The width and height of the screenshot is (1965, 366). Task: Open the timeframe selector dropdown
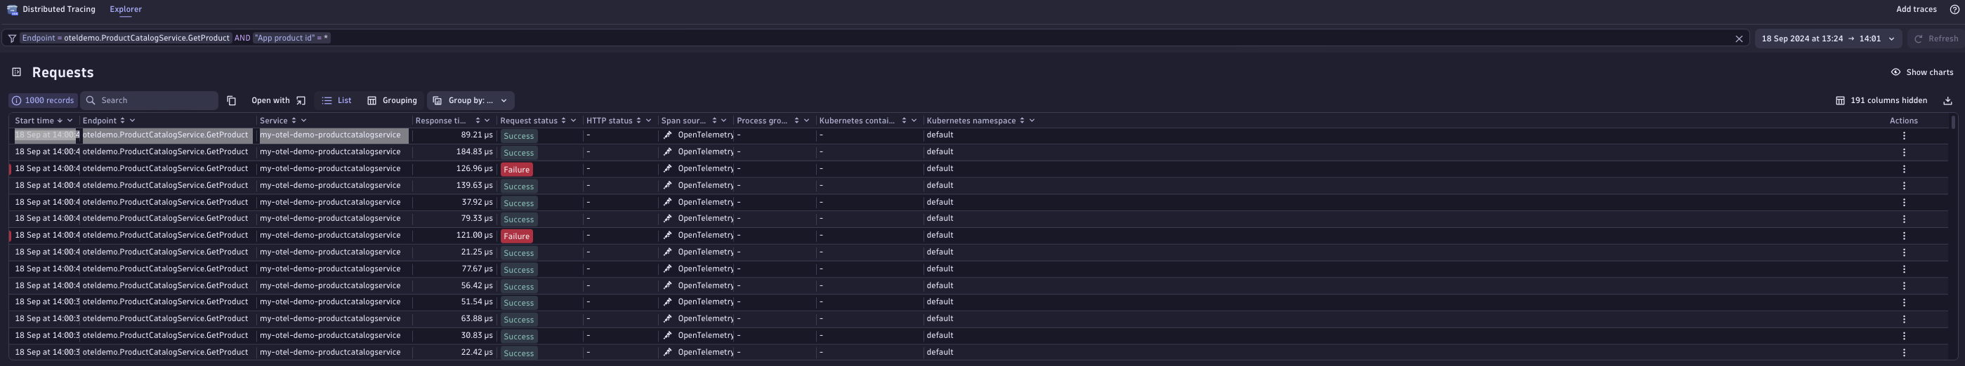coord(1827,39)
